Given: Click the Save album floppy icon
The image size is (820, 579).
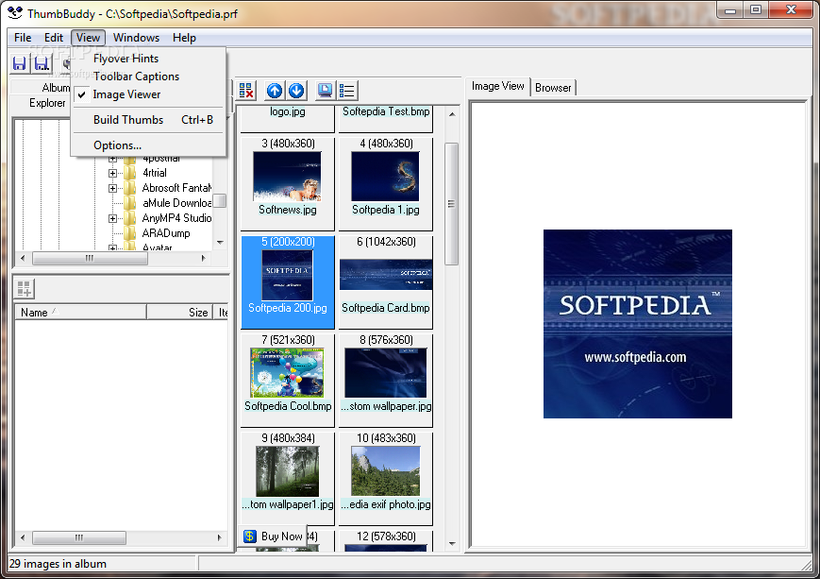Looking at the screenshot, I should (x=20, y=64).
